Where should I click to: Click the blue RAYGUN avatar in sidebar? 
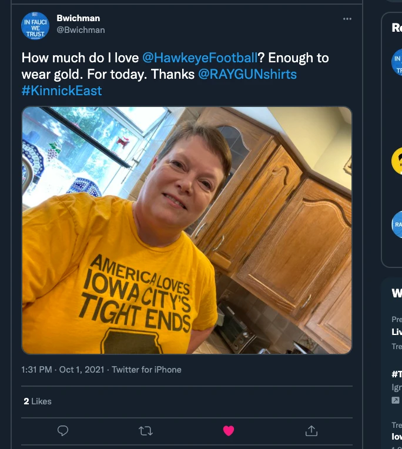click(397, 224)
